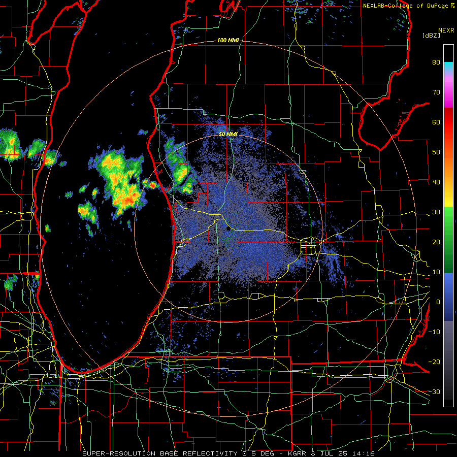This screenshot has width=457, height=457.
Task: Click the -10 value on the dBZ scale
Action: point(434,332)
